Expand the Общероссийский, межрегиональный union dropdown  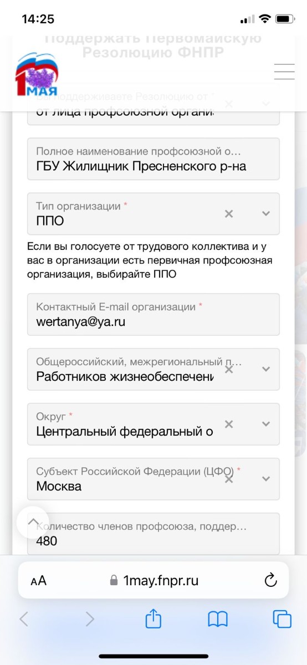click(266, 369)
